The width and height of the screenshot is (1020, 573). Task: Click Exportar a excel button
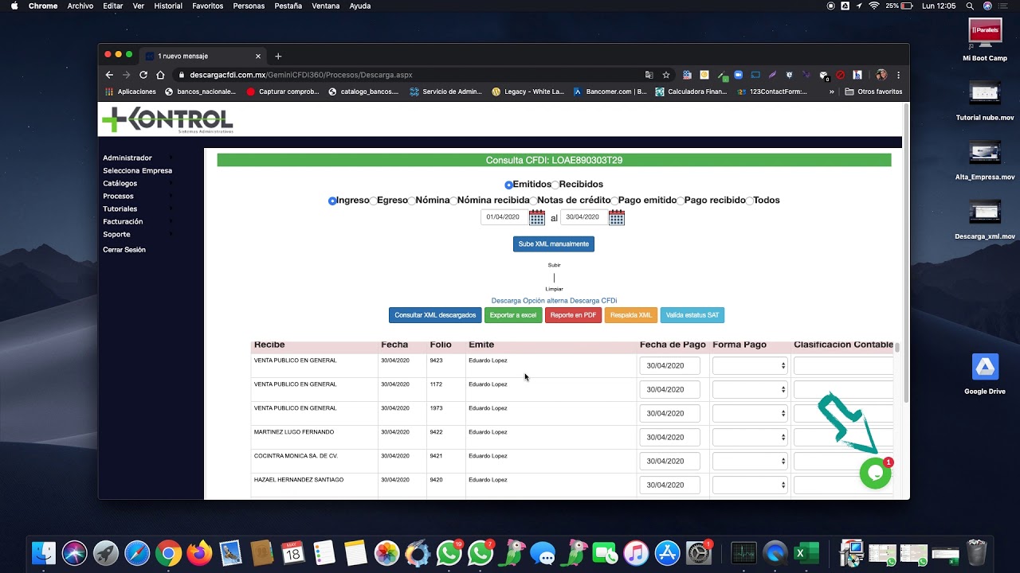click(x=513, y=315)
